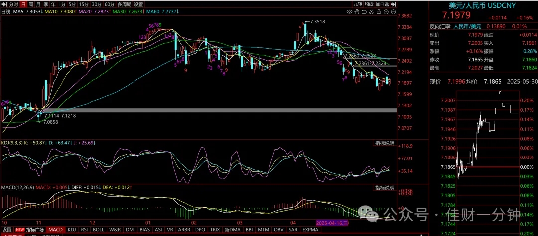Select the hand pan tool icon
Screen dimensions: 538x236
pos(357,12)
